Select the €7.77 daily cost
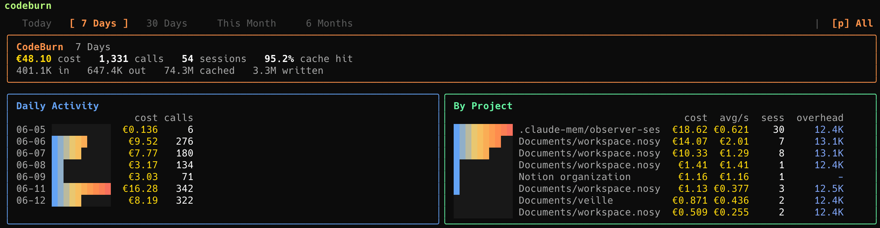The image size is (880, 228). pos(143,153)
